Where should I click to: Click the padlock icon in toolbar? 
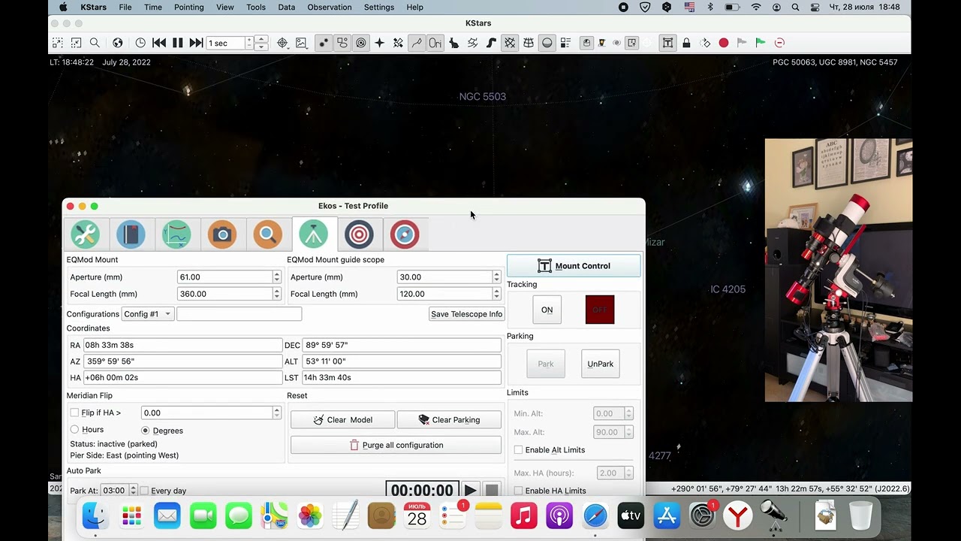pyautogui.click(x=686, y=43)
